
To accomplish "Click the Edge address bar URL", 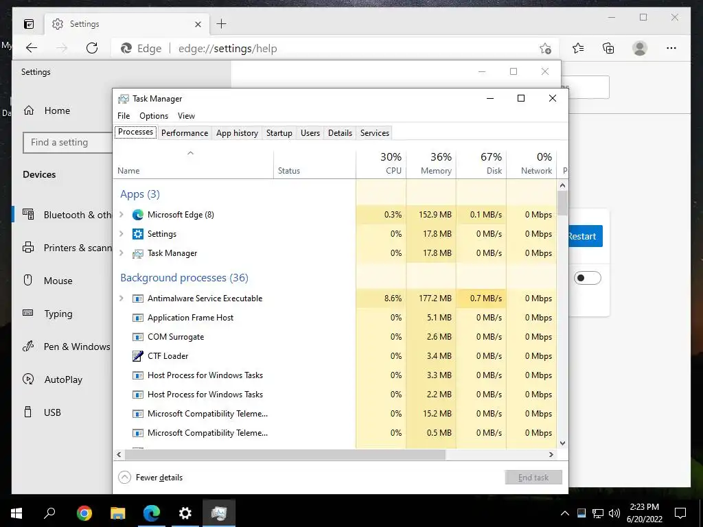I will (227, 49).
